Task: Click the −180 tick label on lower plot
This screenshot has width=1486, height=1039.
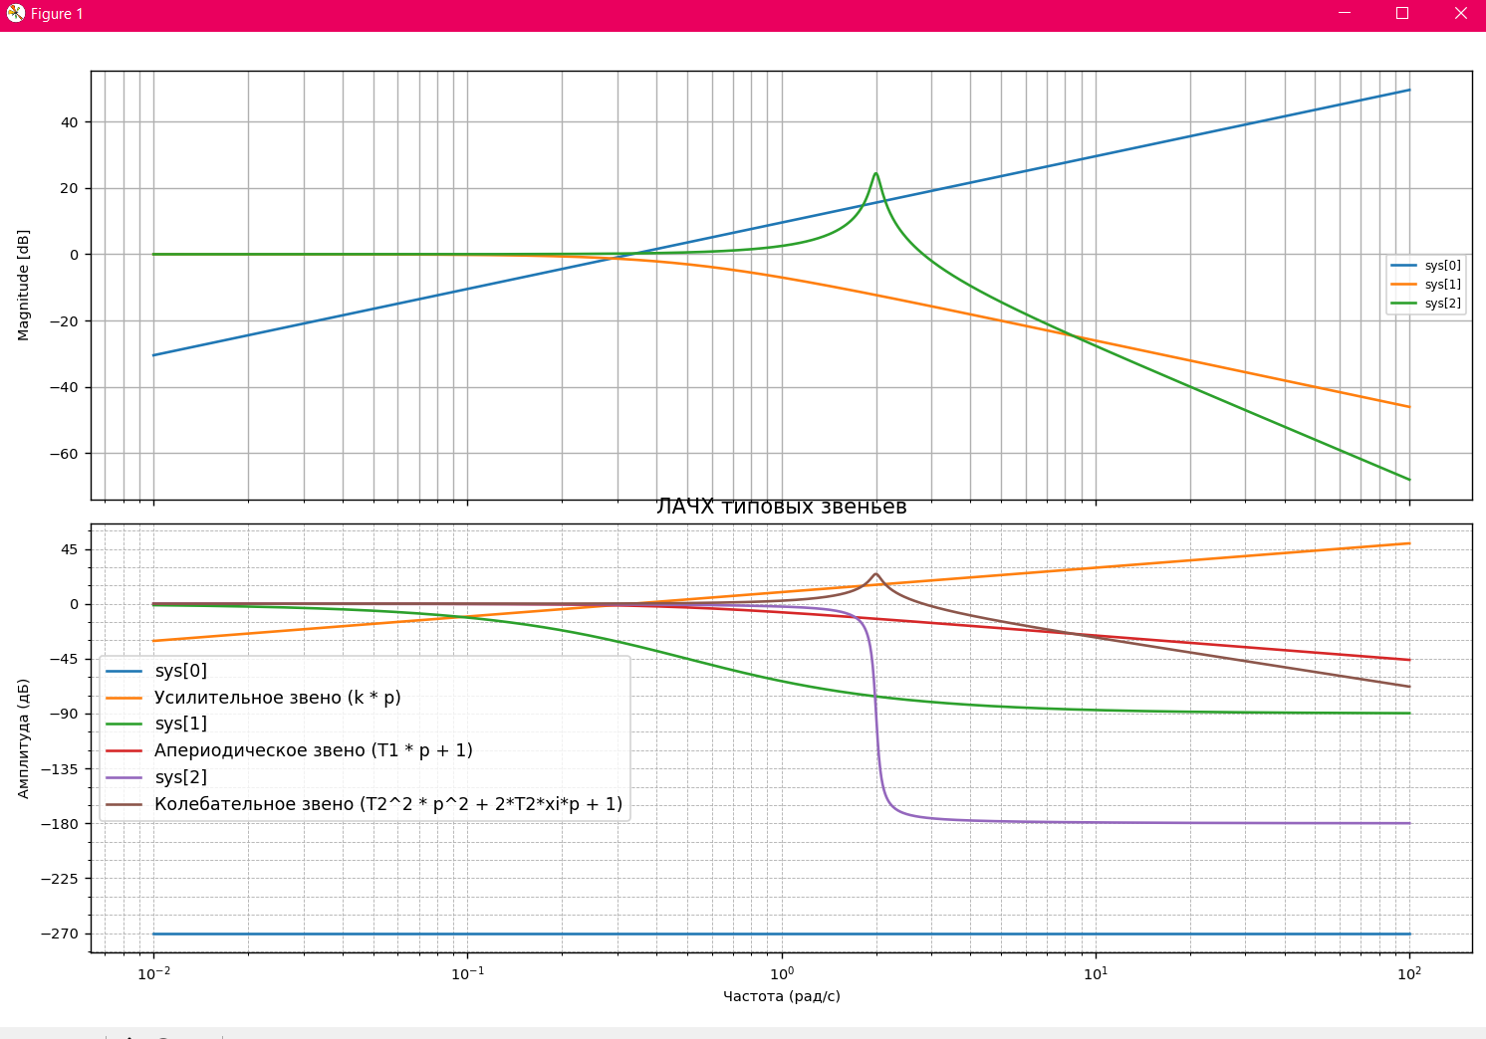Action: pyautogui.click(x=59, y=824)
